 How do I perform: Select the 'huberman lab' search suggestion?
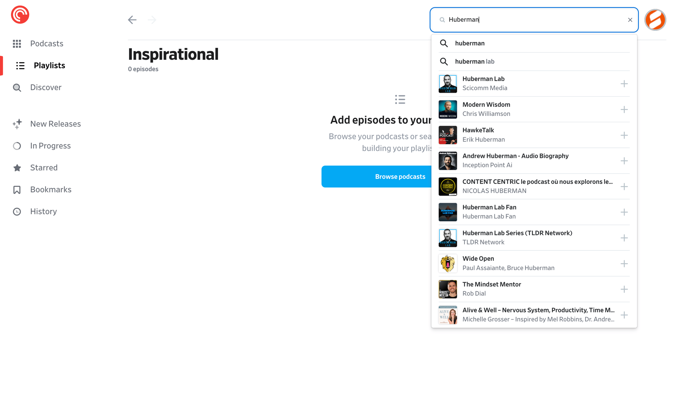pyautogui.click(x=534, y=62)
